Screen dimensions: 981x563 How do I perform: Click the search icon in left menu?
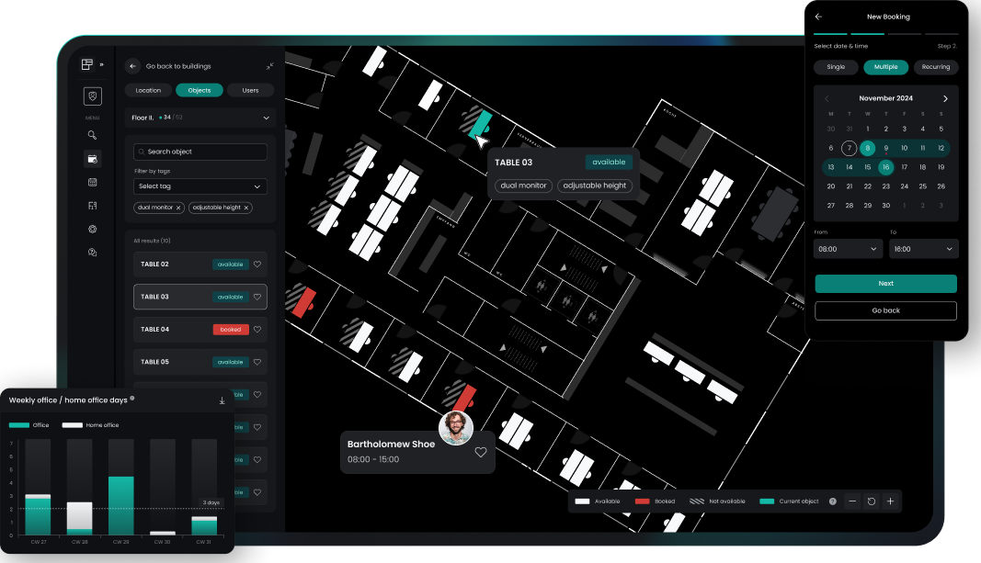92,135
